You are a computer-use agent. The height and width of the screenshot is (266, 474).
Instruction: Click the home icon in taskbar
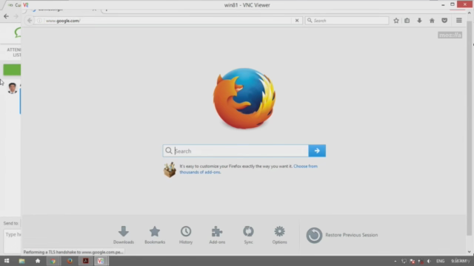click(38, 261)
